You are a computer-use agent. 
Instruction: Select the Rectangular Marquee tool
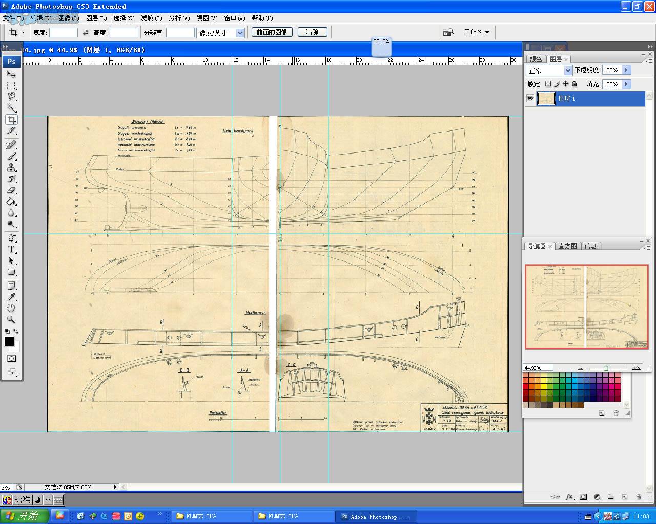coord(11,85)
